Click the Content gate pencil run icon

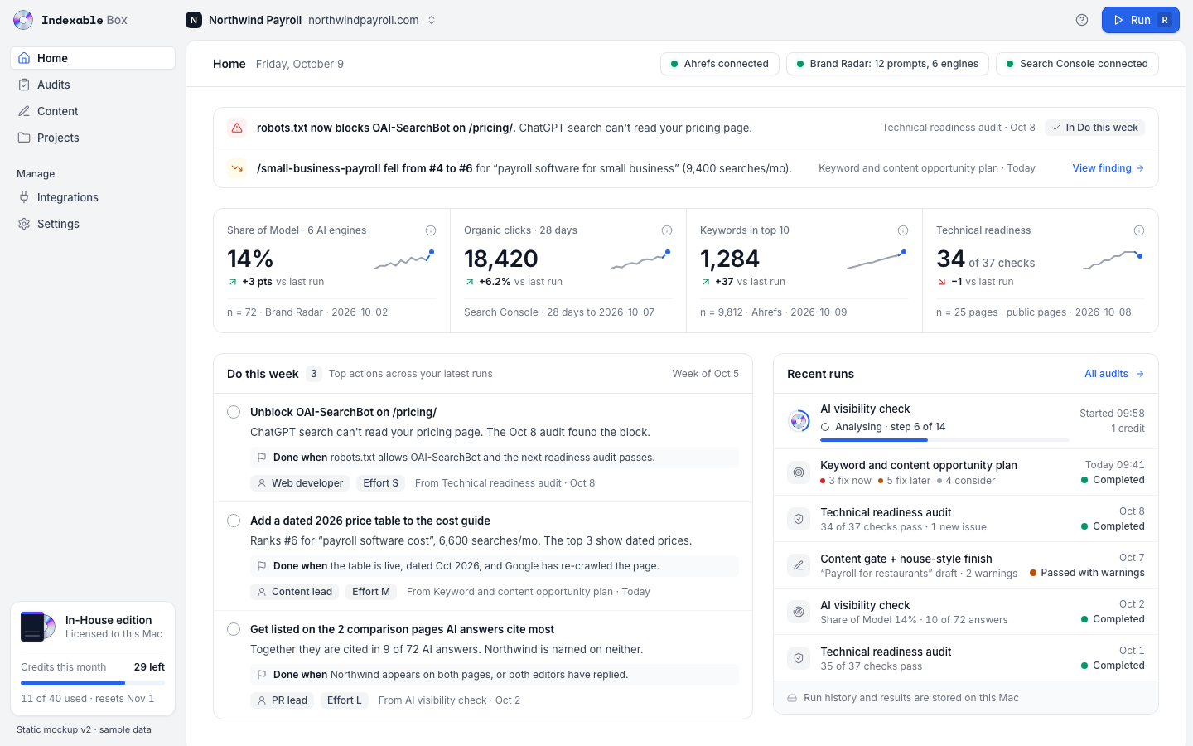(x=799, y=565)
